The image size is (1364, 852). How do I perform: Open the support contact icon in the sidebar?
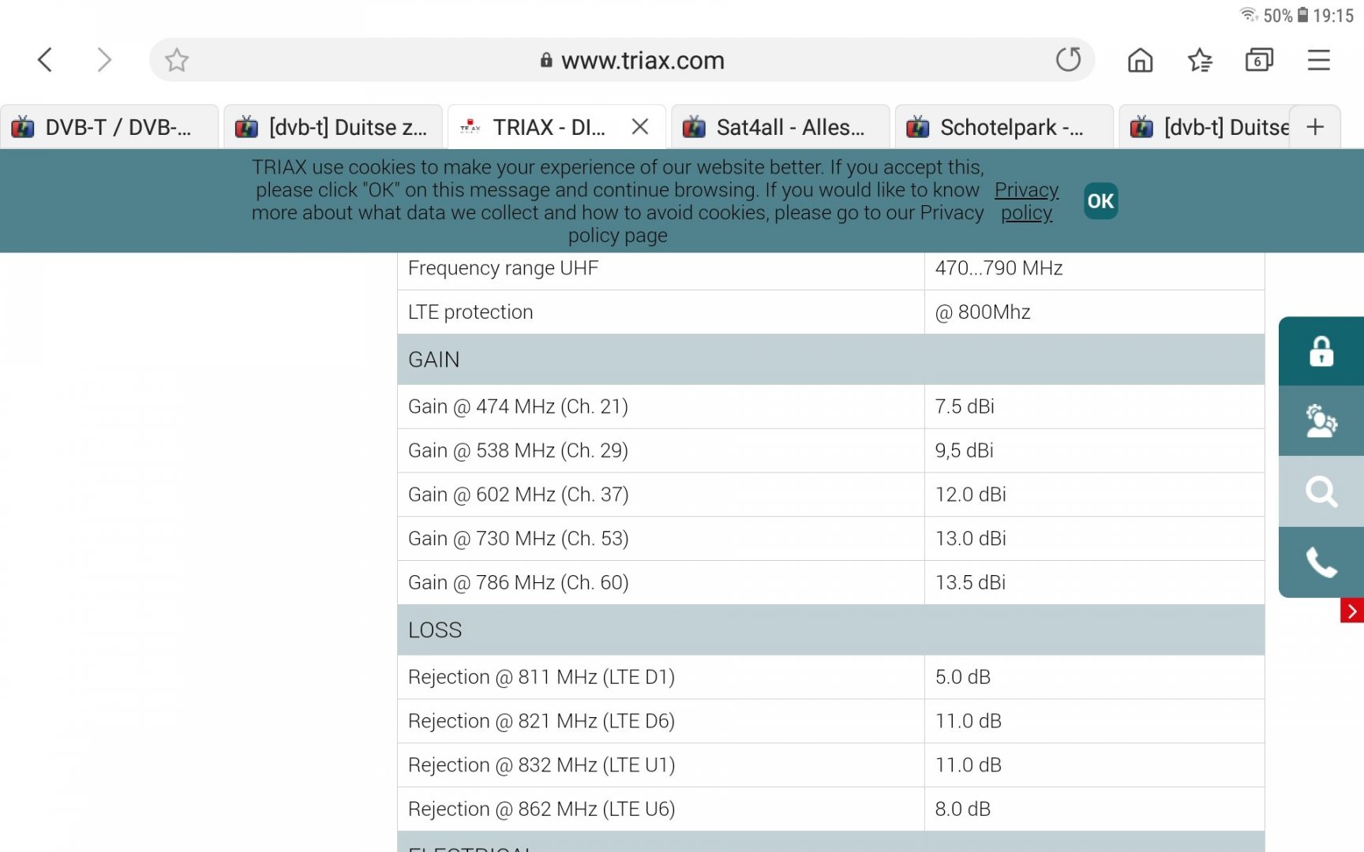pos(1321,422)
